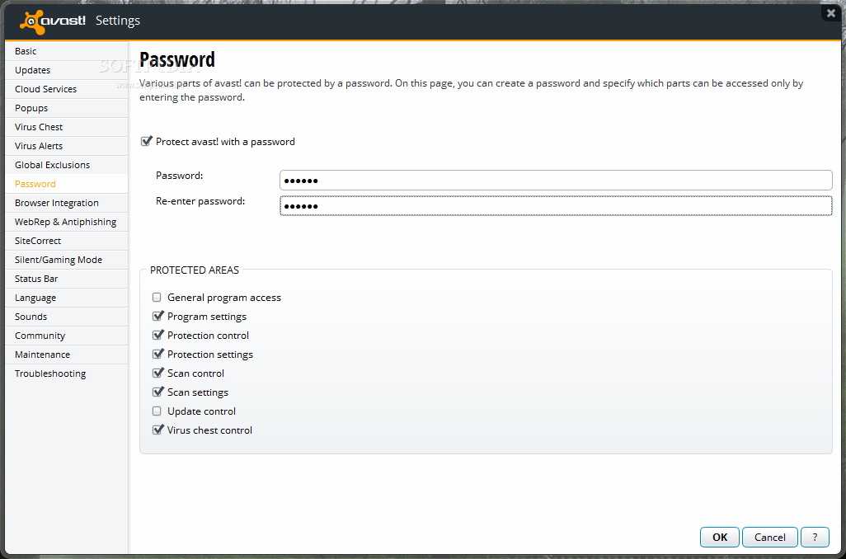
Task: Click the Cancel button
Action: [x=770, y=538]
